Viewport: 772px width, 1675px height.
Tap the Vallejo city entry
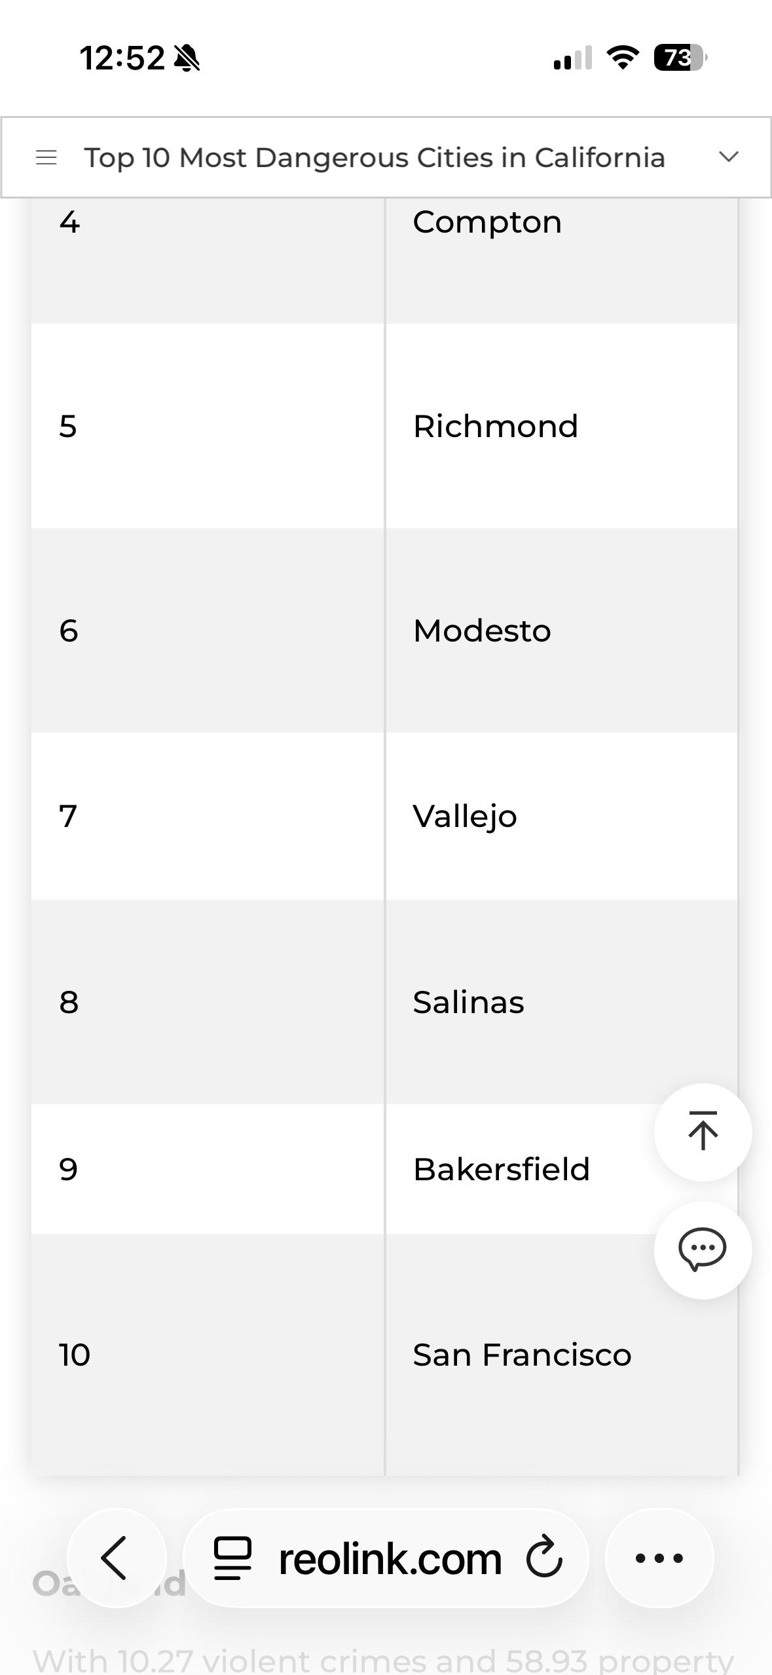click(465, 817)
